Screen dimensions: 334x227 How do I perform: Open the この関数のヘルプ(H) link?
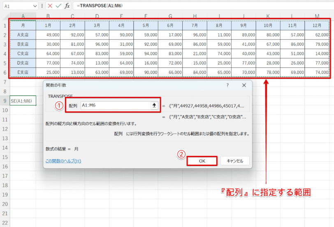pyautogui.click(x=63, y=161)
